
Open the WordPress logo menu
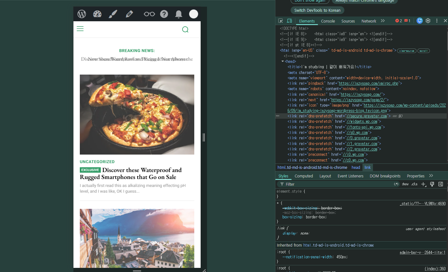tap(82, 14)
